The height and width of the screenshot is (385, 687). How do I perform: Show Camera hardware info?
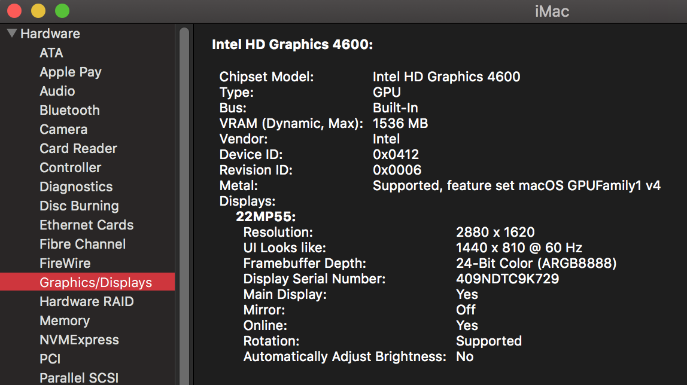coord(63,130)
